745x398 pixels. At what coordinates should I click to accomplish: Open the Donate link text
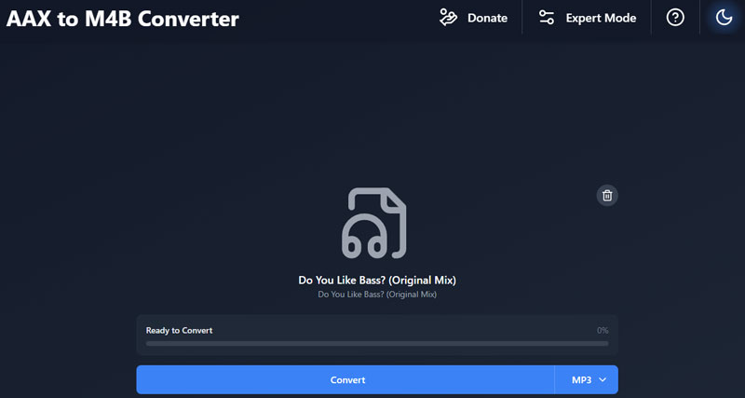(487, 18)
